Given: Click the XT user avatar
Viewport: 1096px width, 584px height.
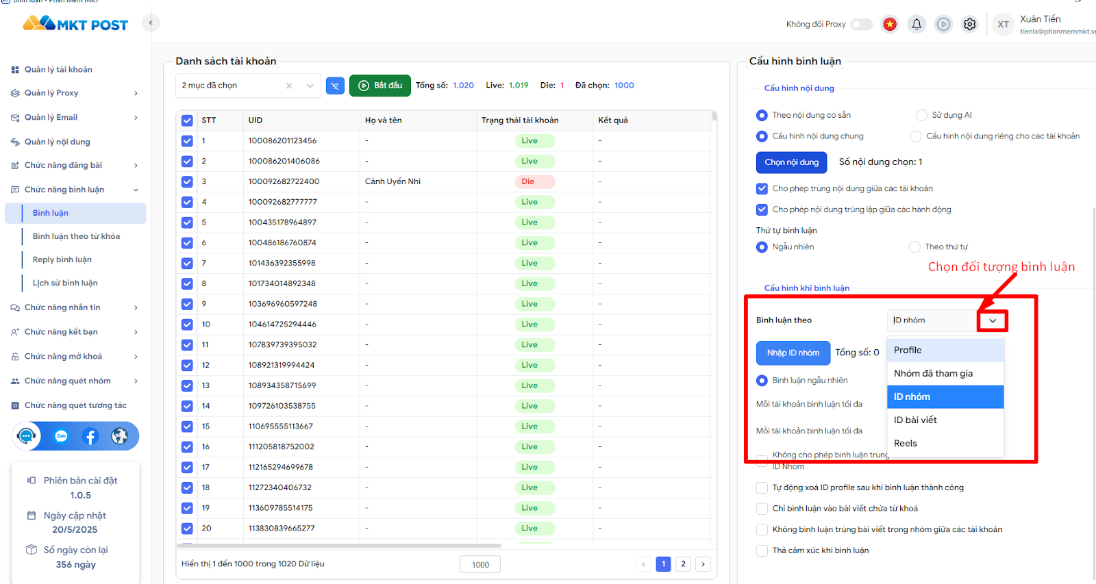Looking at the screenshot, I should point(1003,25).
